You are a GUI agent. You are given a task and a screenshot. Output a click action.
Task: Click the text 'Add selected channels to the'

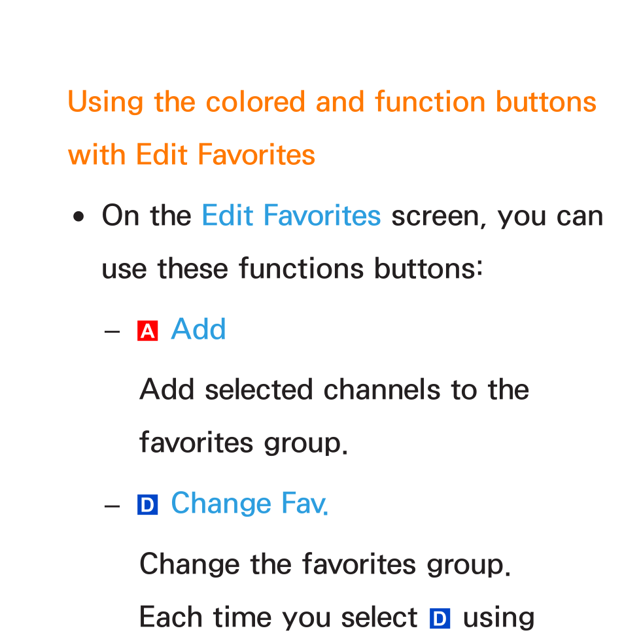[334, 390]
